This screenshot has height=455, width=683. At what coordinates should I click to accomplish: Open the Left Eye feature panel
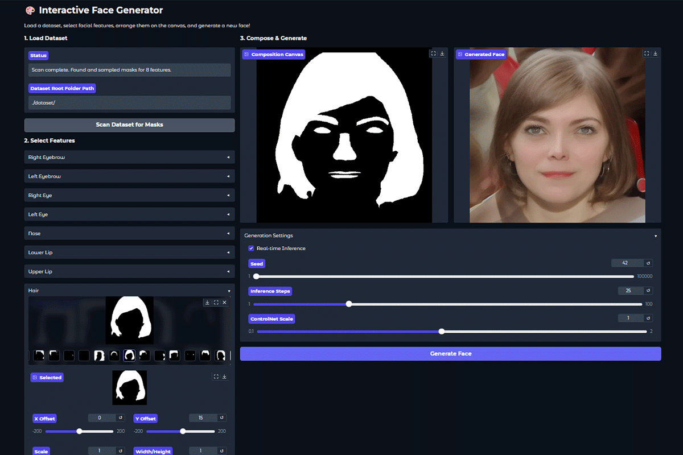point(129,214)
